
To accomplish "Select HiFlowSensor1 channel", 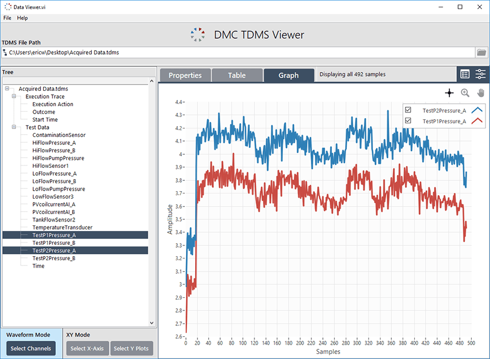I will click(x=51, y=166).
